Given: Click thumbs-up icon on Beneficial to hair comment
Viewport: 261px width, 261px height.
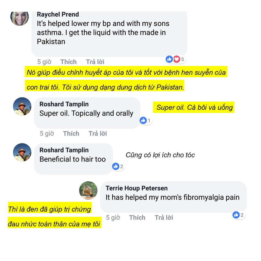Looking at the screenshot, I should pos(116,166).
